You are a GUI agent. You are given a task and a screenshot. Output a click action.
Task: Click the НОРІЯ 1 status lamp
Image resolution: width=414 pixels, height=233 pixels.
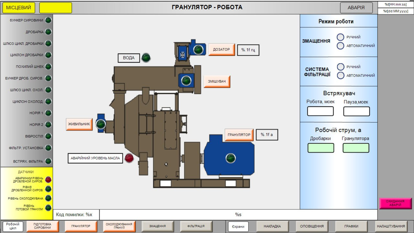pos(48,113)
